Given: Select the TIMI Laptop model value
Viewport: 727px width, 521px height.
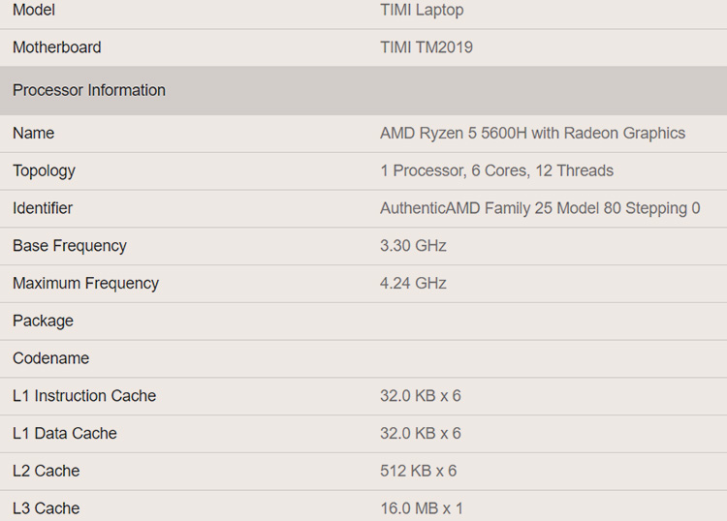Looking at the screenshot, I should click(422, 10).
